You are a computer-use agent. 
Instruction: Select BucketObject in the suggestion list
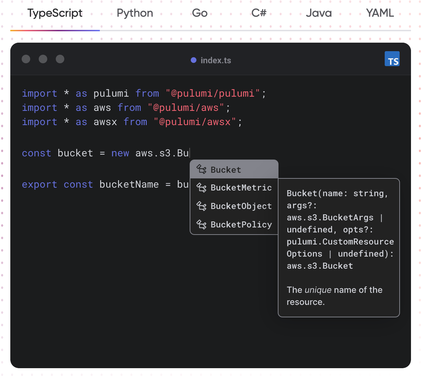coord(234,206)
